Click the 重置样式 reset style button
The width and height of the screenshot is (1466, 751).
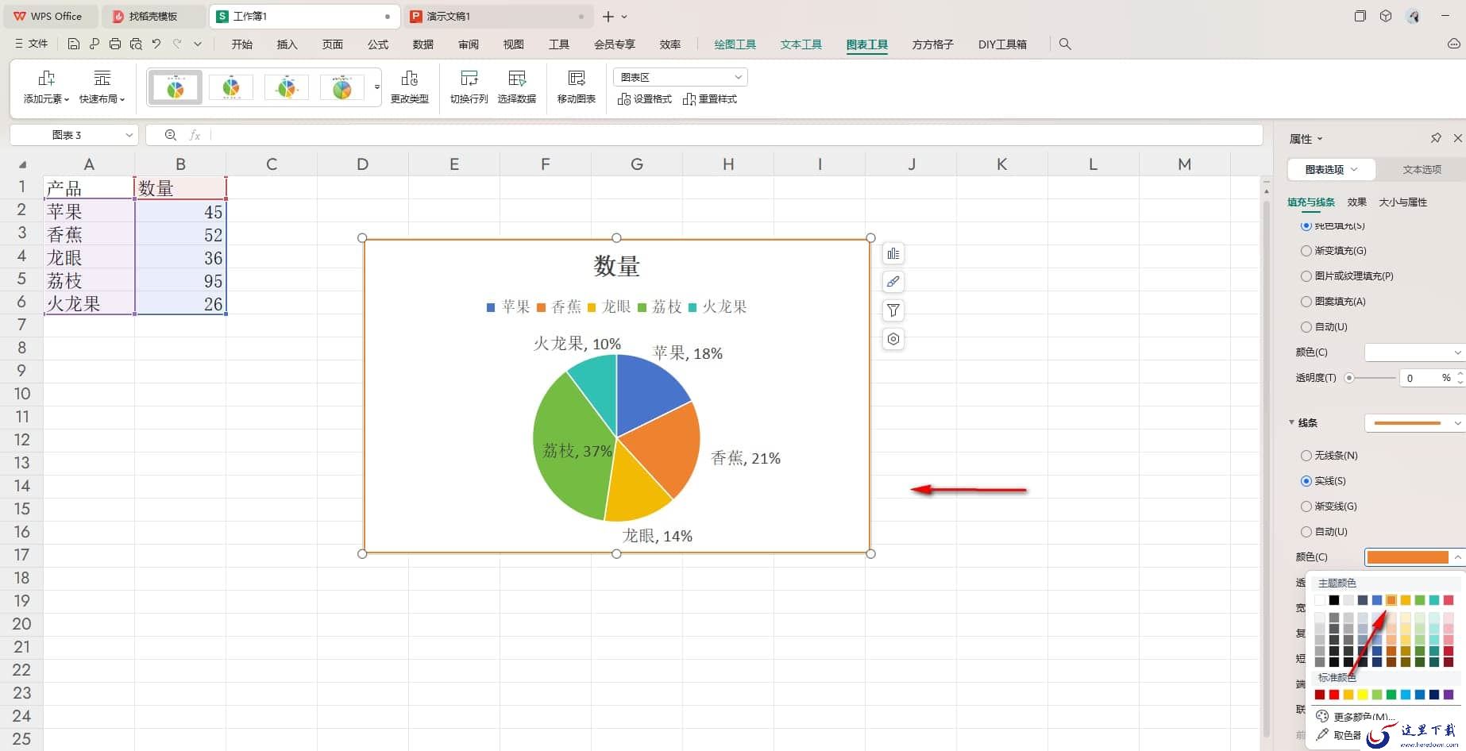pos(710,99)
